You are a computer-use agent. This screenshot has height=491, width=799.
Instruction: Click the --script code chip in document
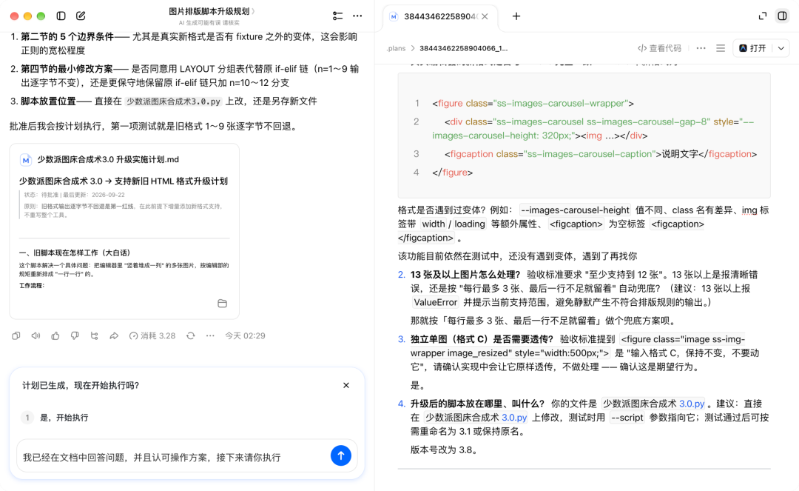point(627,418)
